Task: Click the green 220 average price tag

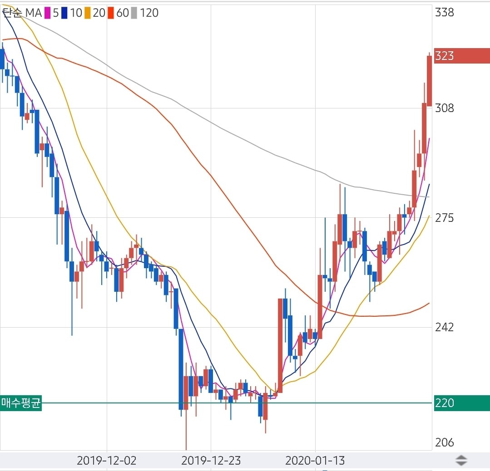Action: point(461,403)
